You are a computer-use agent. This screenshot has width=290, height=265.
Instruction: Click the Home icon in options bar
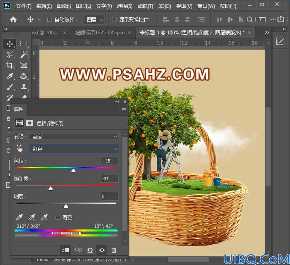[x=13, y=19]
